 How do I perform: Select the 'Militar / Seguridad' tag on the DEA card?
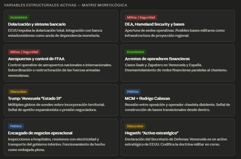141,18
